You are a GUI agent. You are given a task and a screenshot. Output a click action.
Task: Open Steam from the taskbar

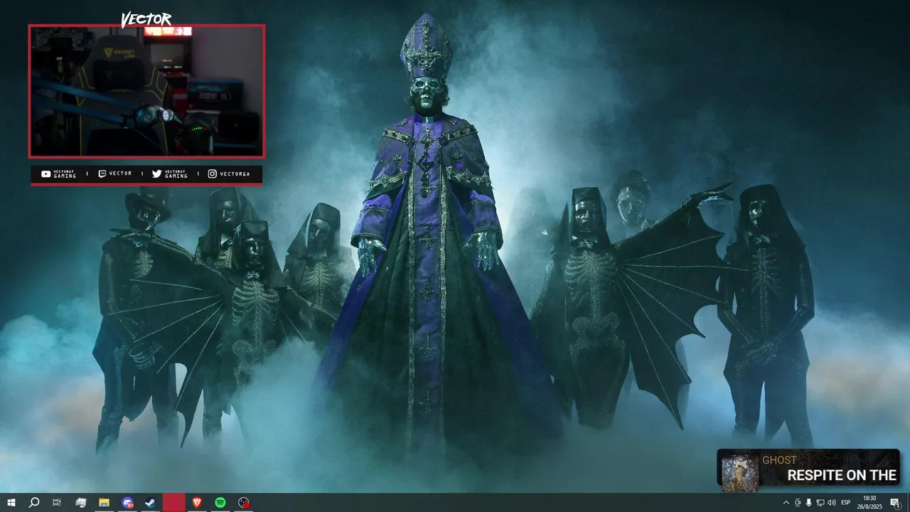click(151, 503)
